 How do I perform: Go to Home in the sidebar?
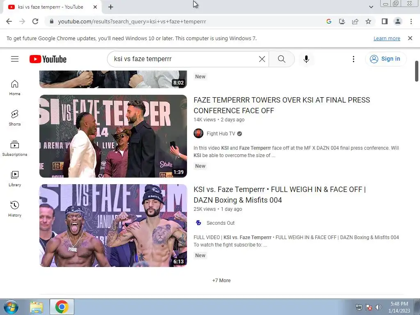pos(15,88)
